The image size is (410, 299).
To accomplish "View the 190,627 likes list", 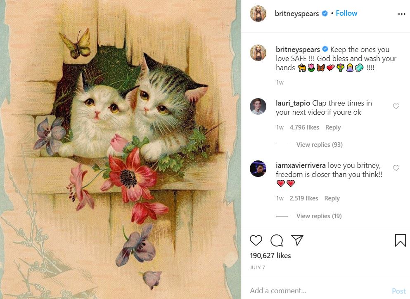I will (x=270, y=256).
